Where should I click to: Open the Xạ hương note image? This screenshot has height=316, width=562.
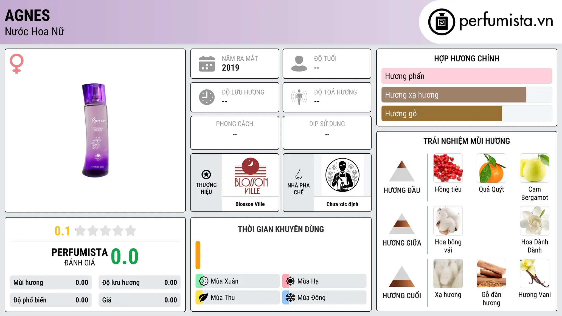[x=448, y=273]
